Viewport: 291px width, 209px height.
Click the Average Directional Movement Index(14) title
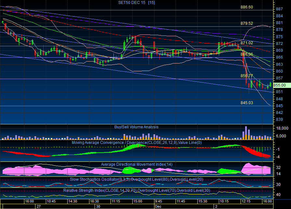click(x=137, y=164)
